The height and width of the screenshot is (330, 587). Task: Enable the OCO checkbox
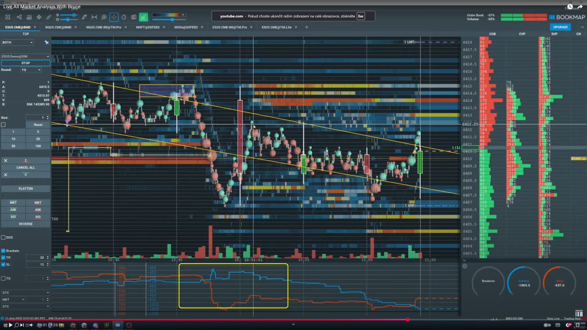click(x=3, y=238)
